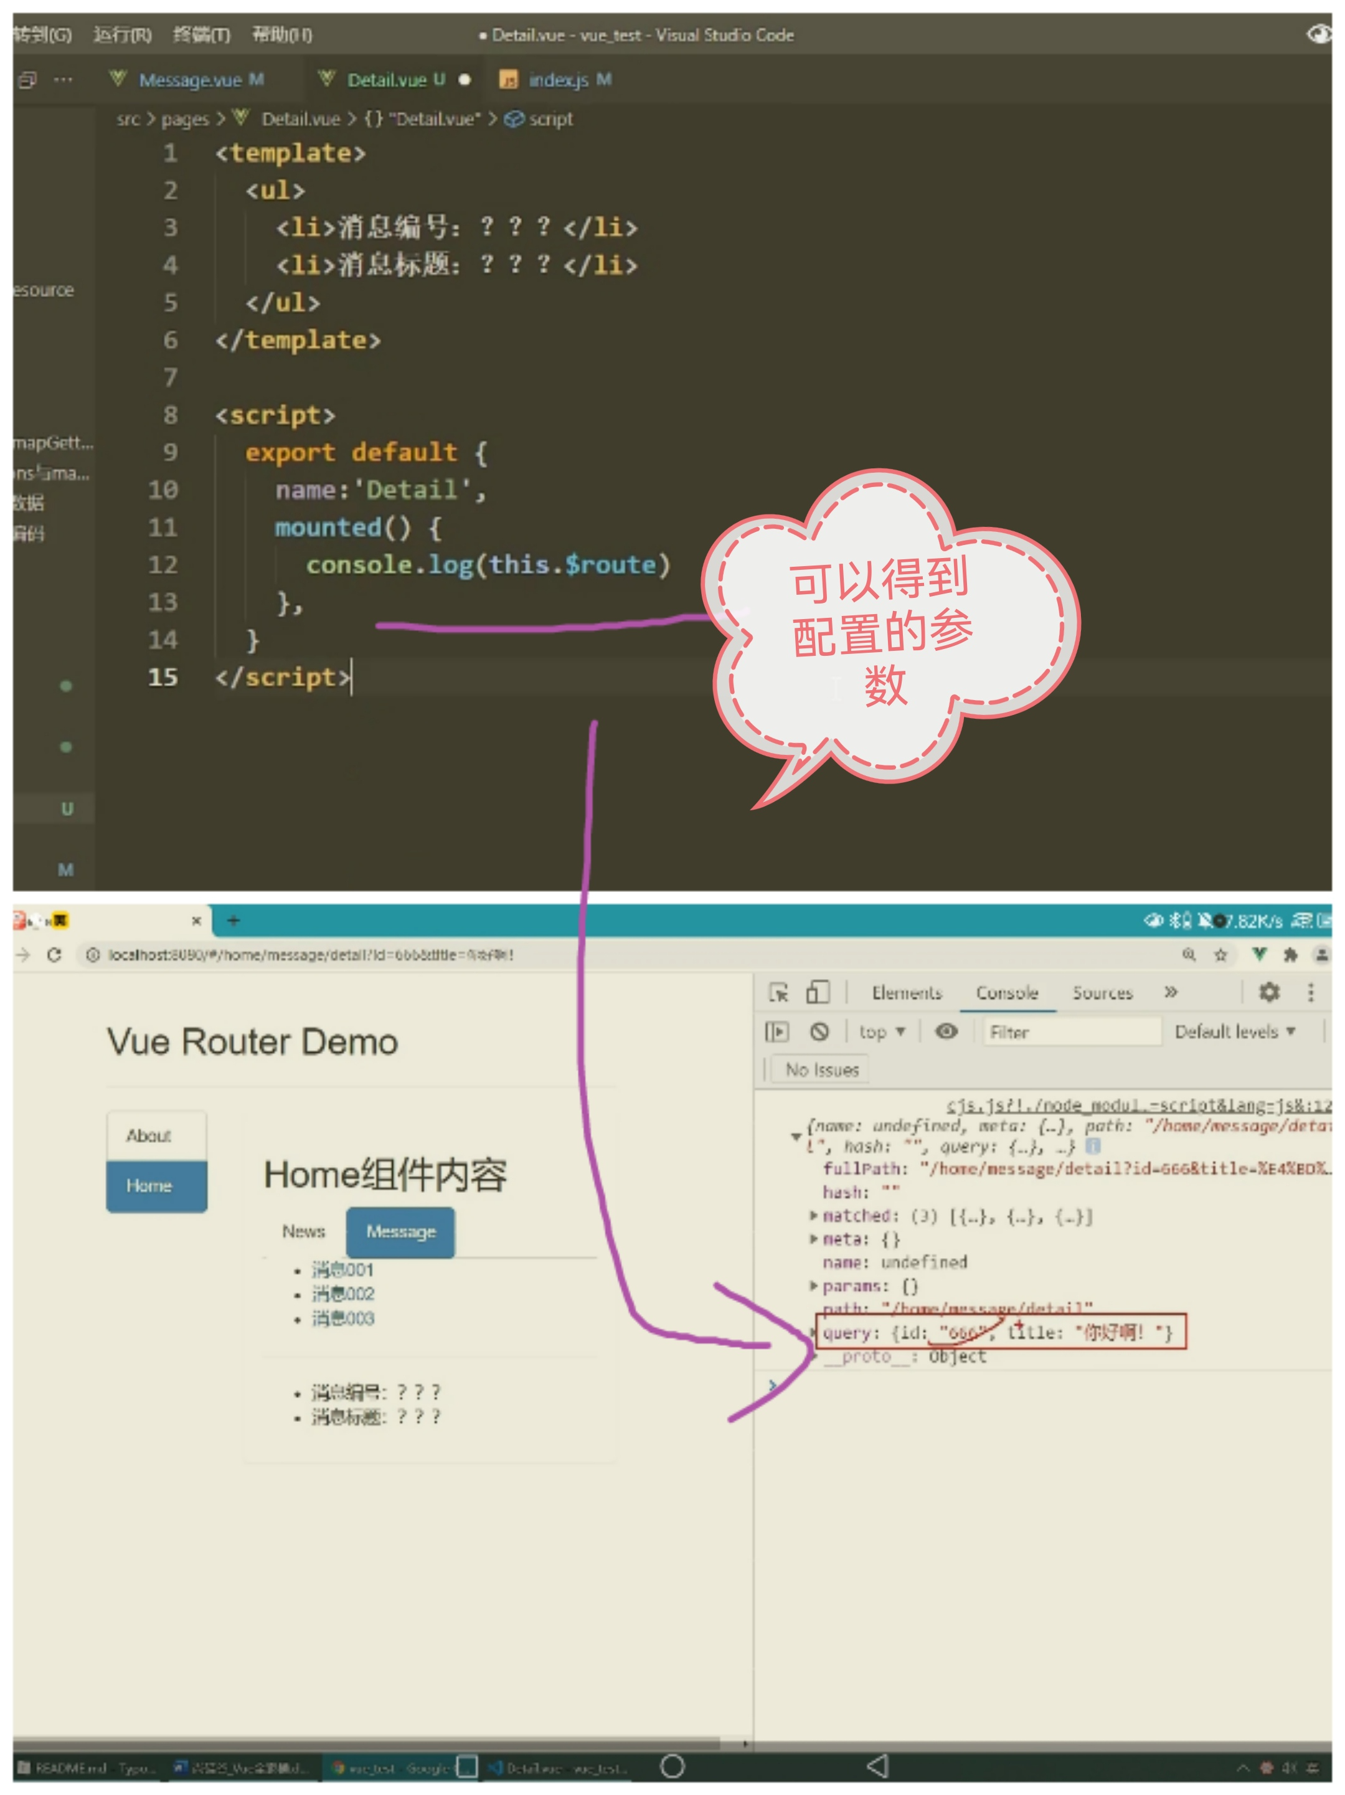
Task: Open the split editor icon in VS Code
Action: click(29, 80)
